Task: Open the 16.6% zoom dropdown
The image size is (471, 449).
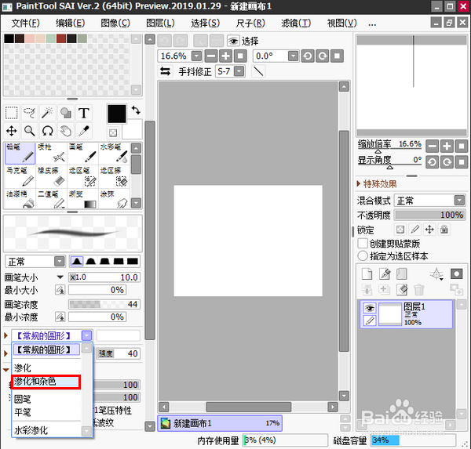Action: [x=197, y=56]
